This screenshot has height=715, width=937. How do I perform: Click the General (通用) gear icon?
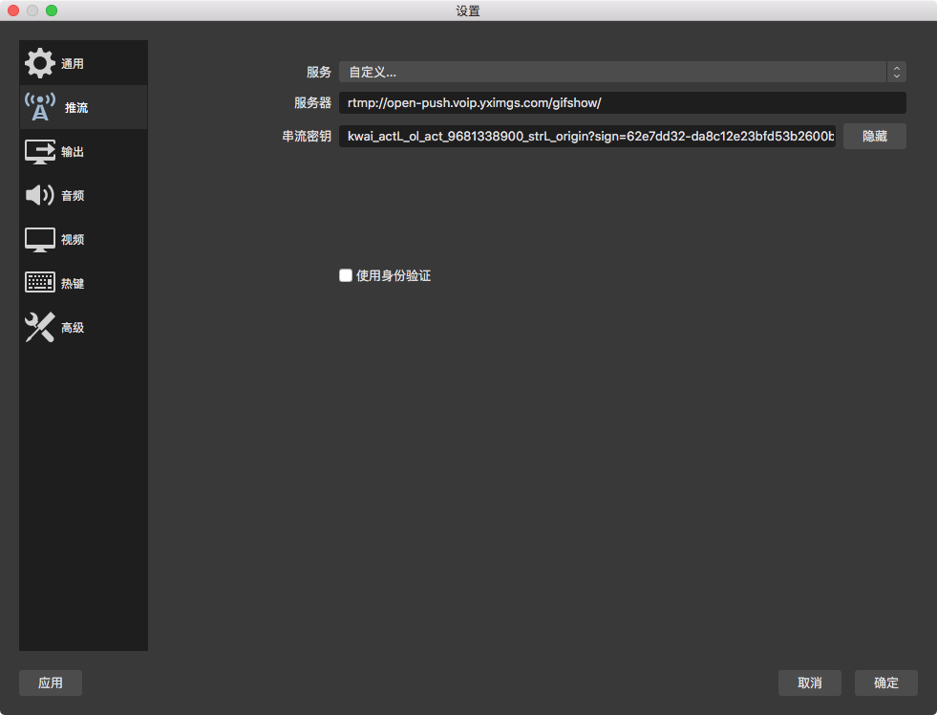click(x=40, y=63)
